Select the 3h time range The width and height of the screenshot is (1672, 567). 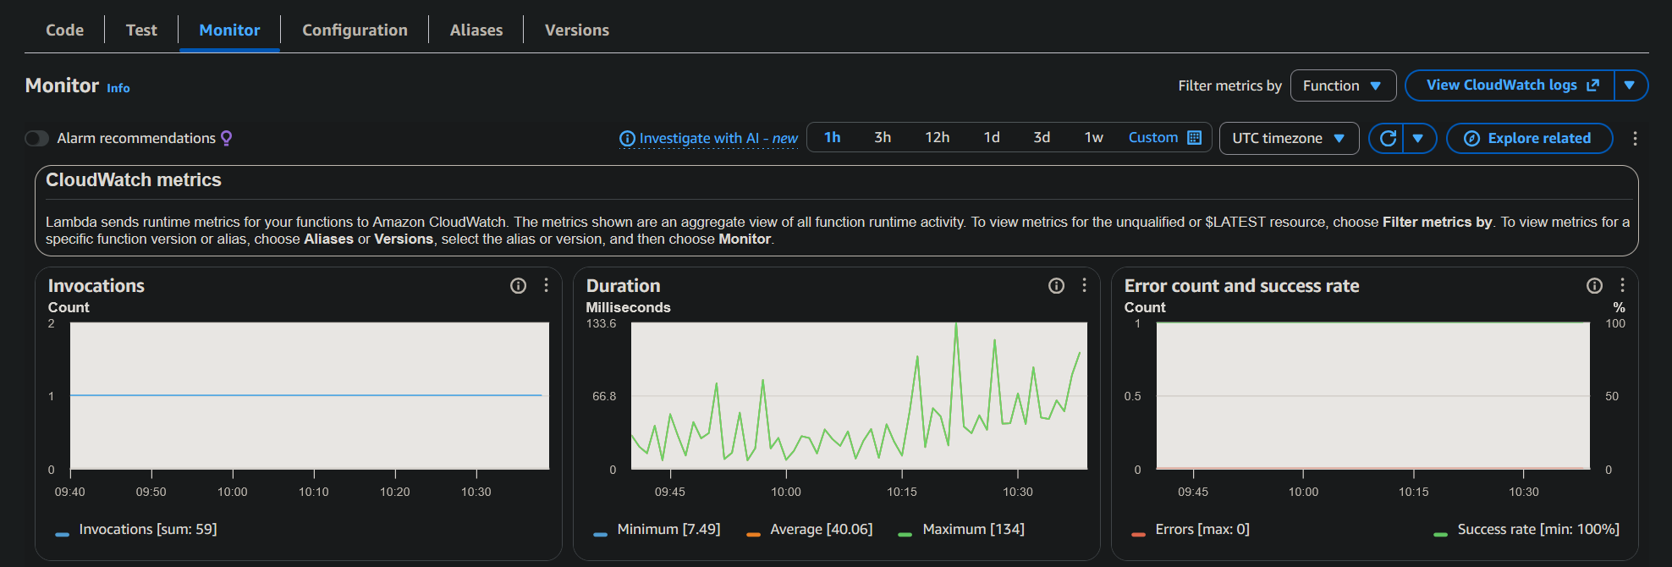(883, 137)
